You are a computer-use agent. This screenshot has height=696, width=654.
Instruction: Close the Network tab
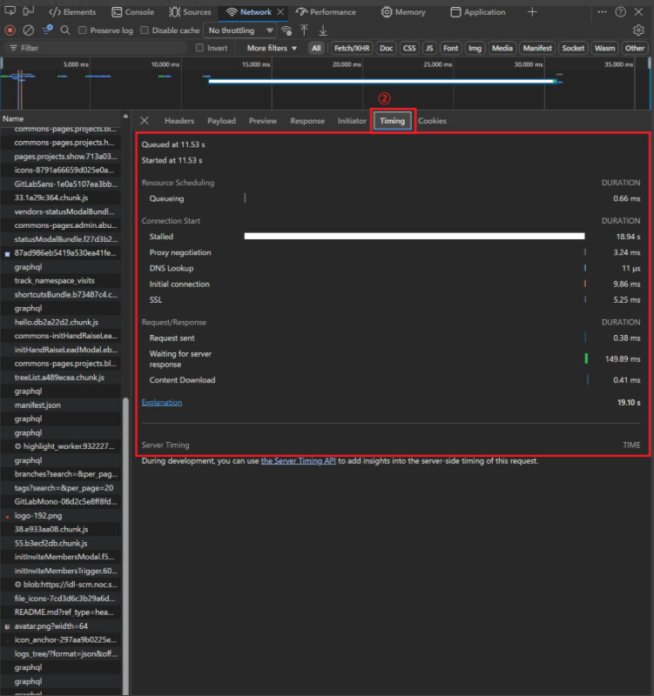[x=280, y=12]
